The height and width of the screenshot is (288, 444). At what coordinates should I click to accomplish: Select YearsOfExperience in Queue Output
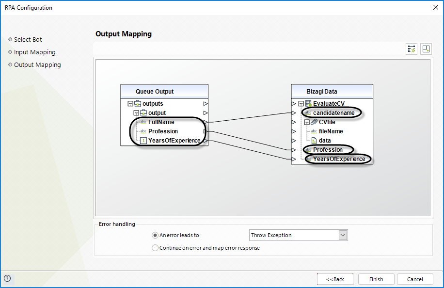[174, 141]
